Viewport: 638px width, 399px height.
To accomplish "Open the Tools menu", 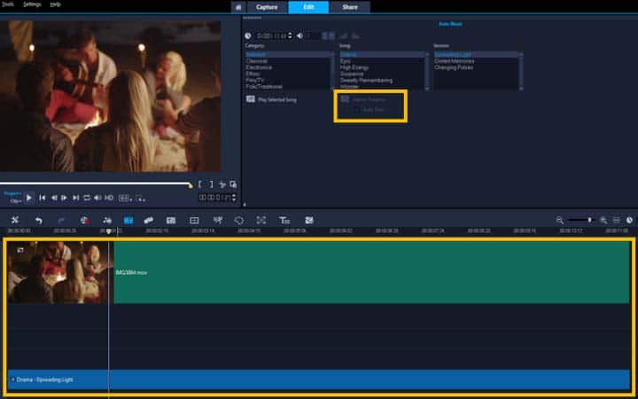I will 8,4.
